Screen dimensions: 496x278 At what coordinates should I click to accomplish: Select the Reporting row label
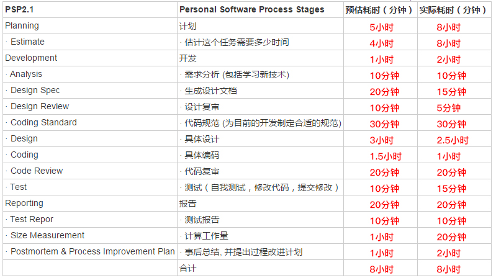pyautogui.click(x=24, y=204)
